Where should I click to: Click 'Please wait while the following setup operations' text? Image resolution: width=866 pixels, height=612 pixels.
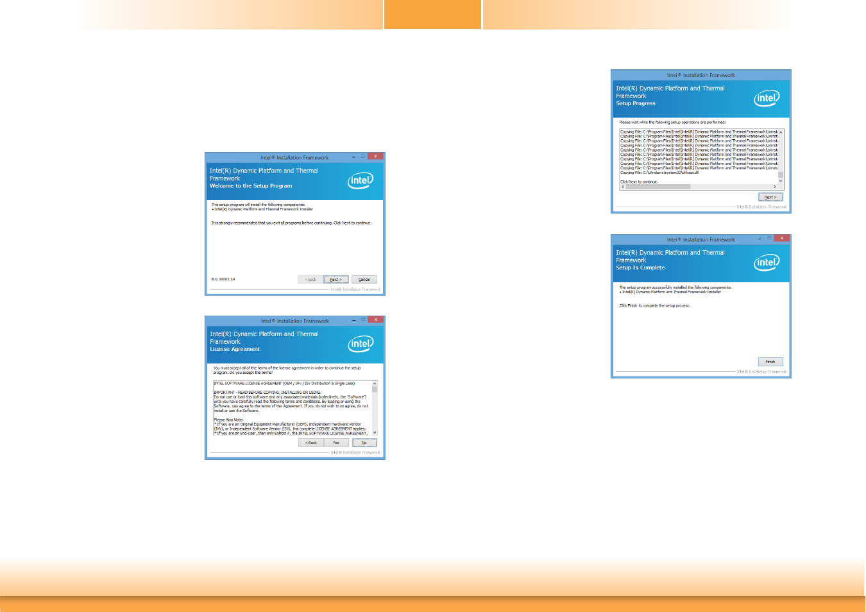coord(672,122)
